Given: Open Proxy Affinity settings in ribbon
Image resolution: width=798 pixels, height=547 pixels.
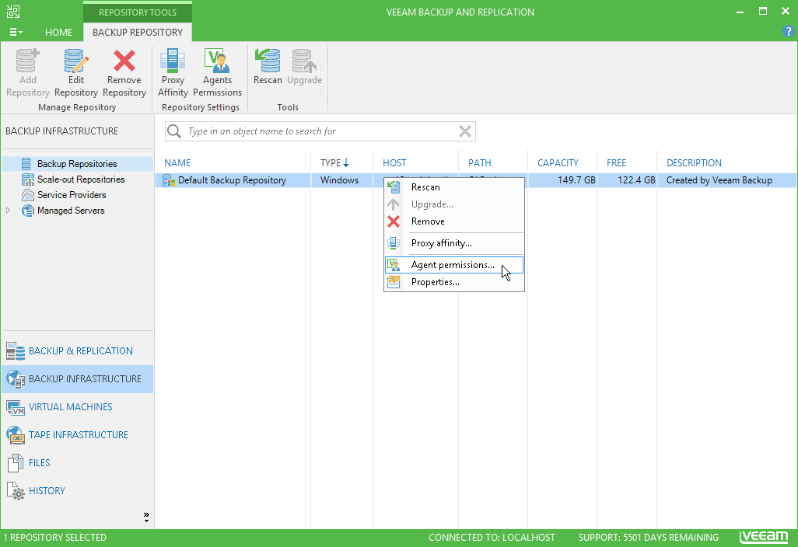Looking at the screenshot, I should pyautogui.click(x=173, y=73).
